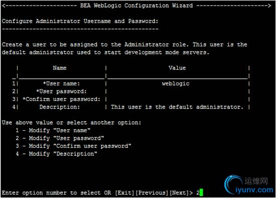This screenshot has width=276, height=198.
Task: Click the *User name: table row label
Action: (x=61, y=83)
